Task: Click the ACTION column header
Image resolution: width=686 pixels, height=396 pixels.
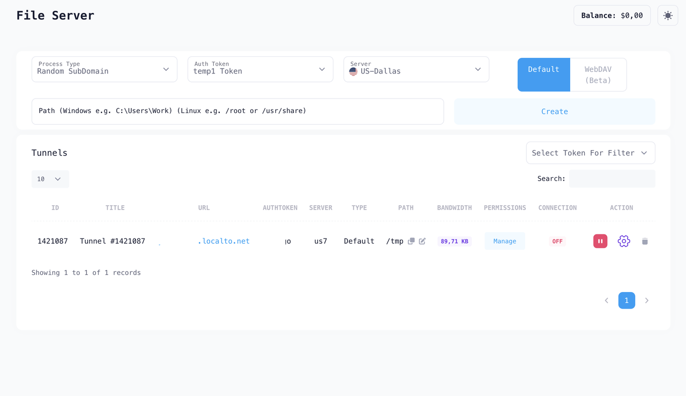Action: [x=622, y=207]
